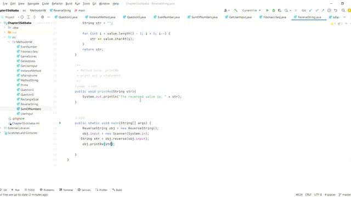Switch to InstanceMethod.java tab
Image resolution: width=351 pixels, height=197 pixels.
[100, 17]
